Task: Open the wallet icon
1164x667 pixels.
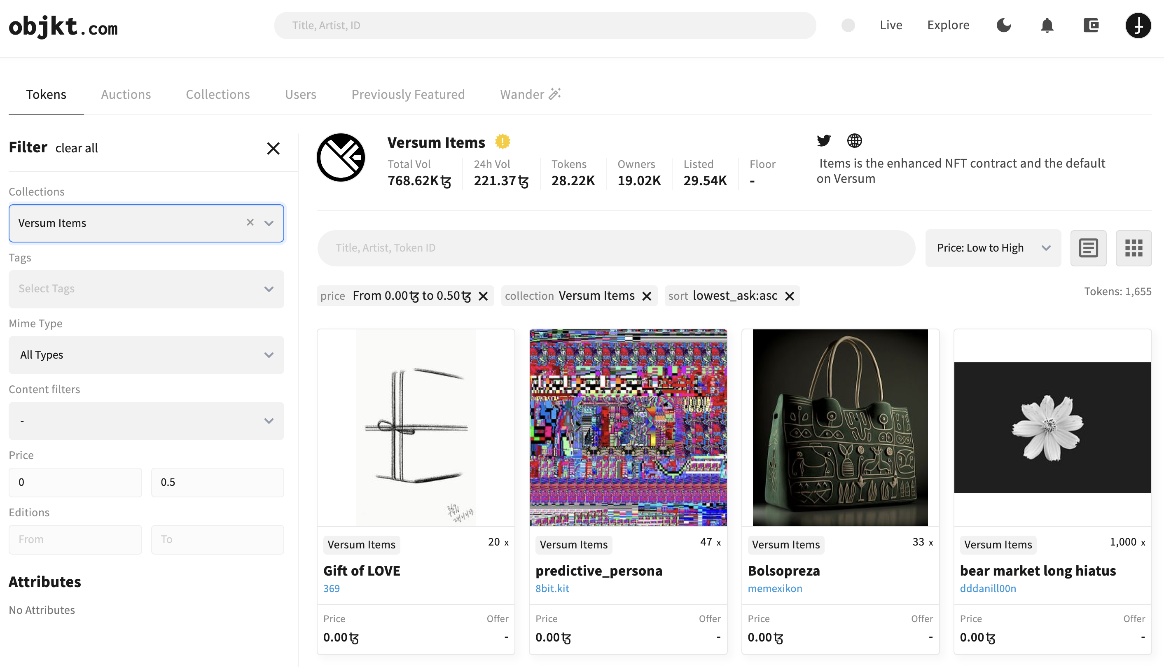Action: click(x=1091, y=25)
